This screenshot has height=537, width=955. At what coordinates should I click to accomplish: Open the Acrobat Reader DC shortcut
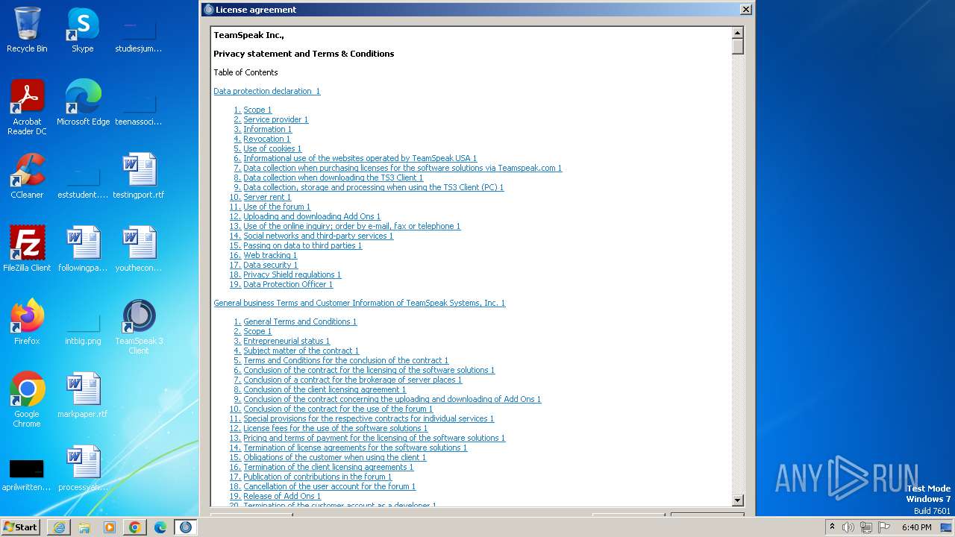pyautogui.click(x=27, y=107)
